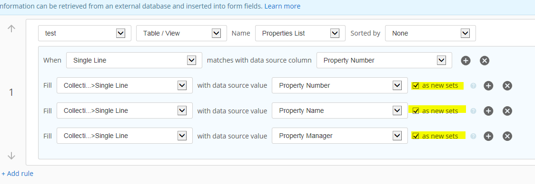This screenshot has width=535, height=184.
Task: Click the + Add rule link
Action: pos(18,174)
